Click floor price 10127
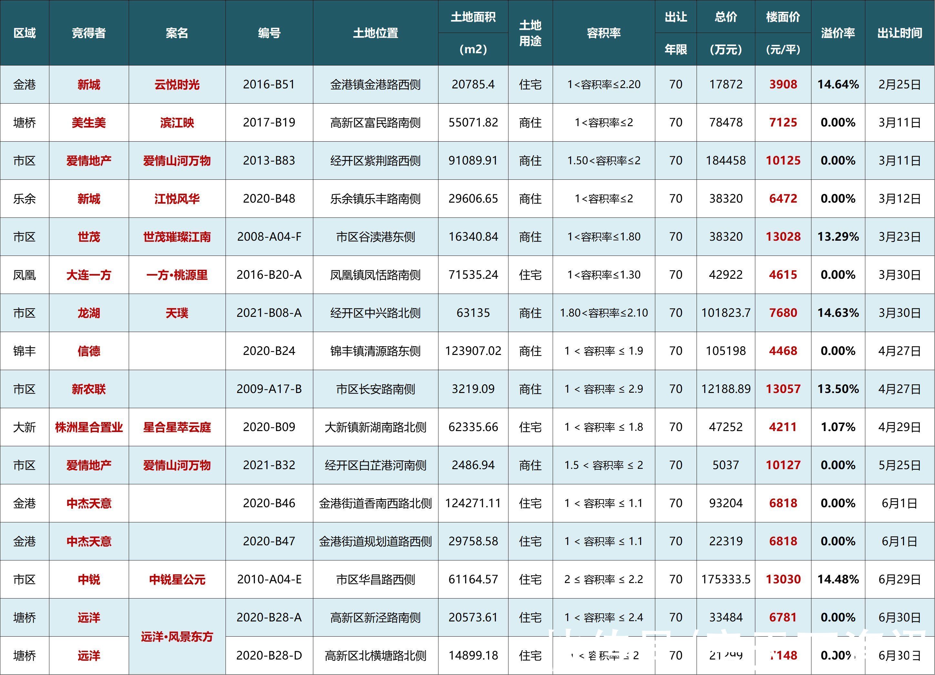 tap(783, 465)
